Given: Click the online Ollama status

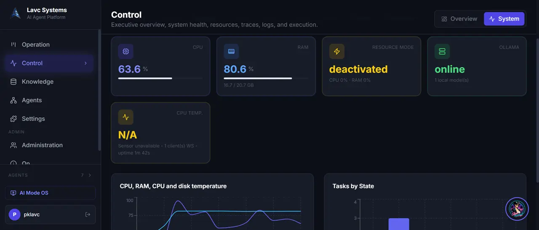Looking at the screenshot, I should pos(450,69).
